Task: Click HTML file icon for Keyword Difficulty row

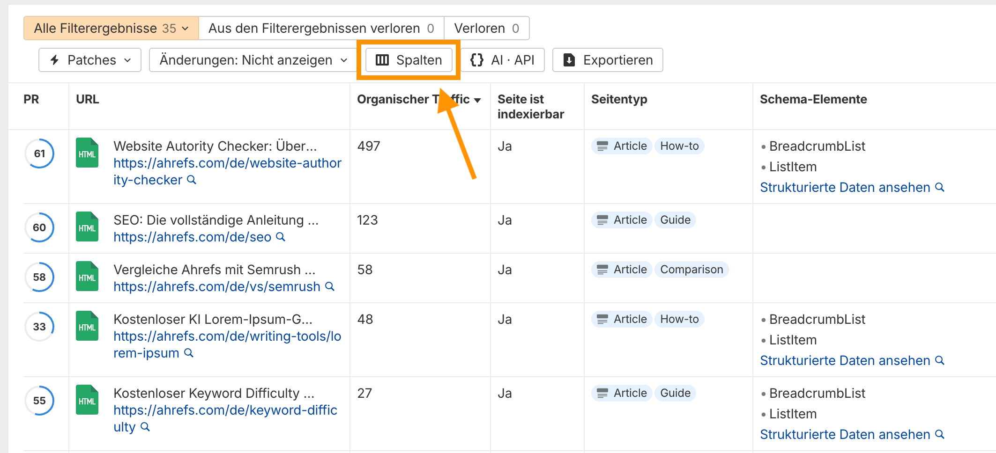Action: pyautogui.click(x=87, y=400)
